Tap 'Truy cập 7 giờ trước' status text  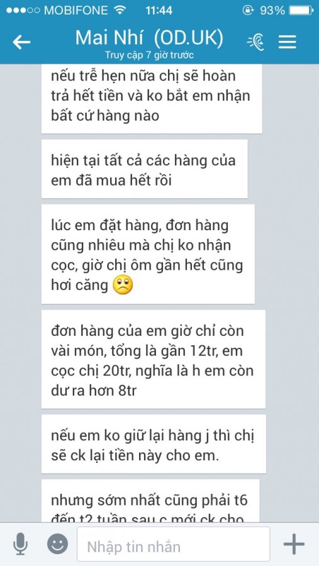149,55
